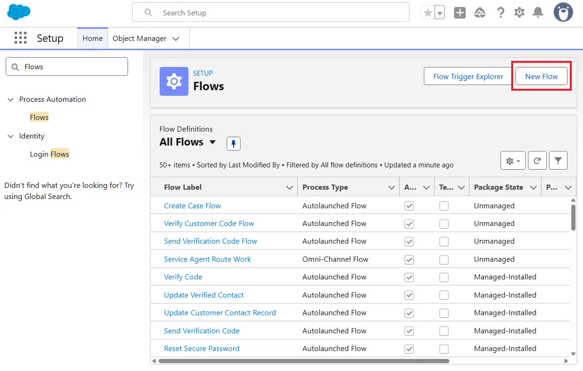Screen dimensions: 583x371
Task: Collapse the Identity section
Action: 11,136
